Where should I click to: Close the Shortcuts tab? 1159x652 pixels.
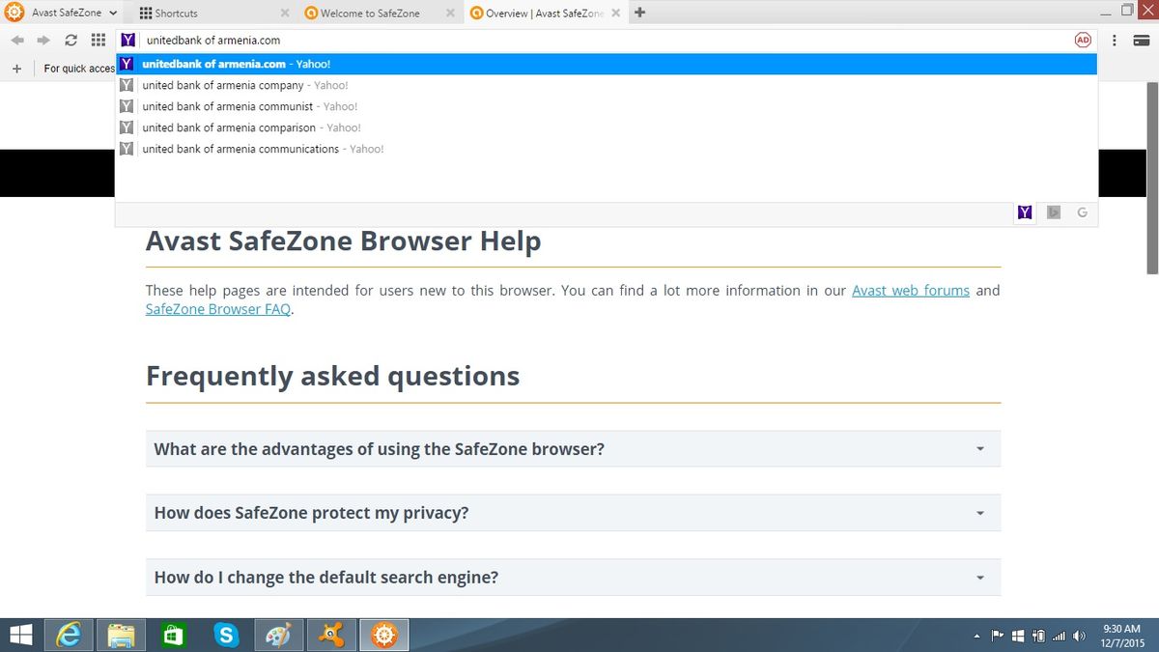pyautogui.click(x=284, y=14)
